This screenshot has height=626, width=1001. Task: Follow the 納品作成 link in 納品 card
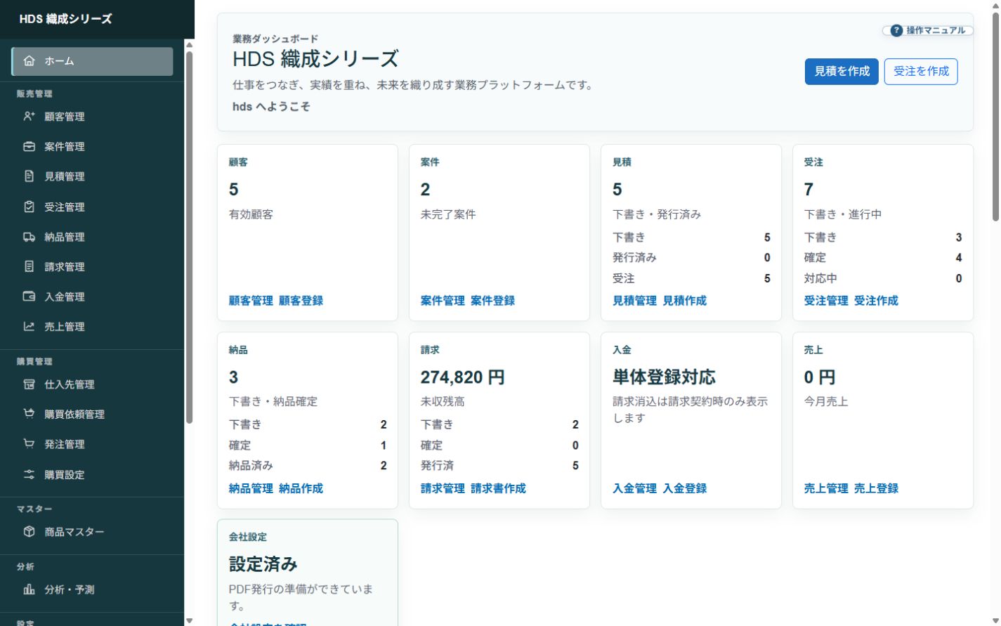pos(301,488)
